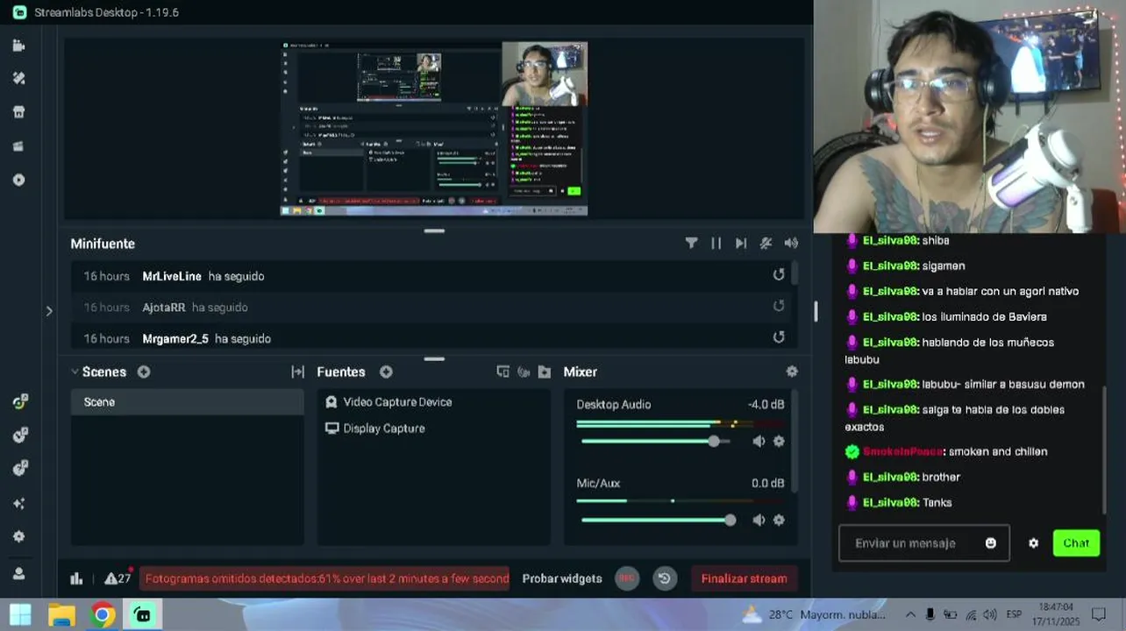The height and width of the screenshot is (631, 1126).
Task: Expand the left sidebar arrow
Action: 49,311
